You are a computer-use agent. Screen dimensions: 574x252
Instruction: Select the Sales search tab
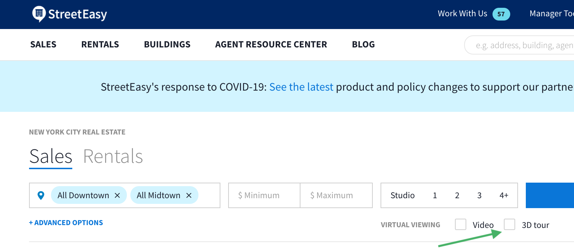51,156
